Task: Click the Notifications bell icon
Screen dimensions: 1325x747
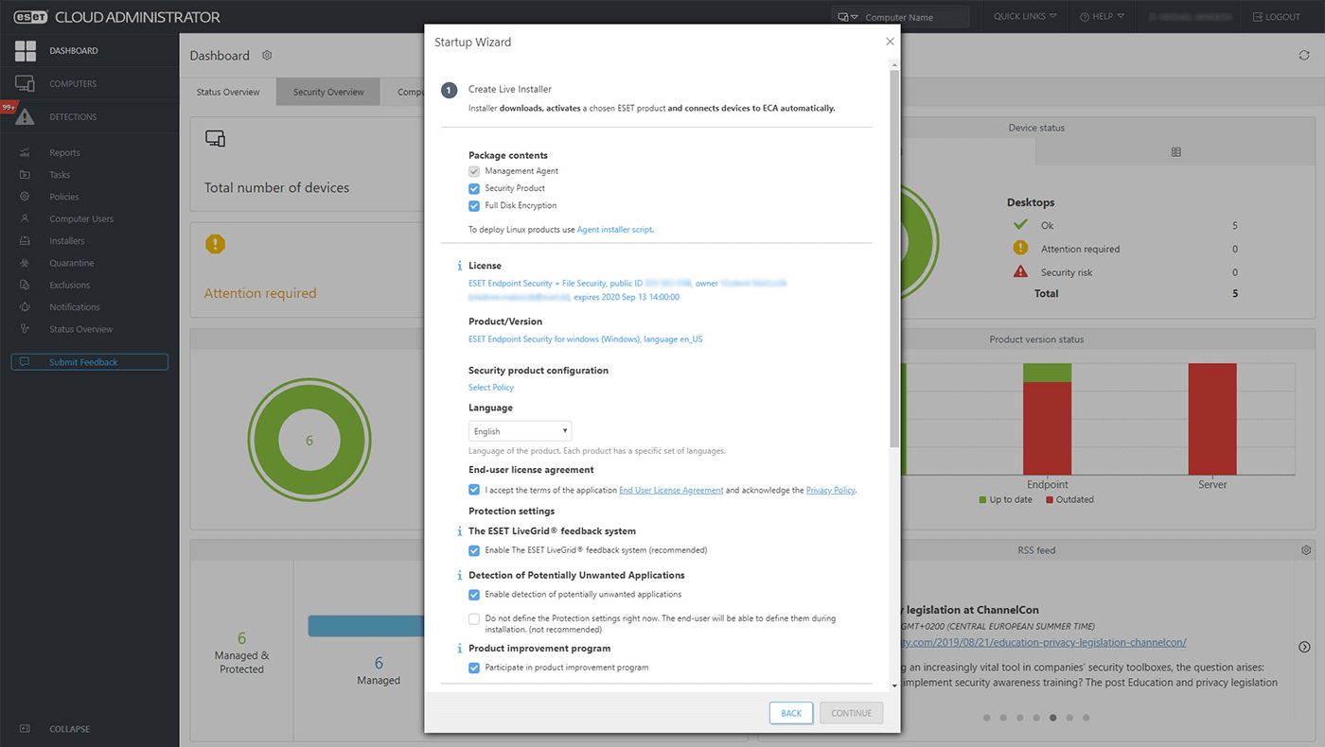Action: click(25, 307)
